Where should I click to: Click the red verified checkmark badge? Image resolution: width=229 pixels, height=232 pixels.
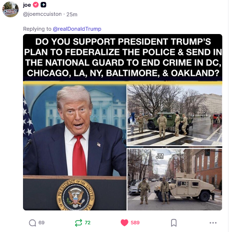click(35, 5)
